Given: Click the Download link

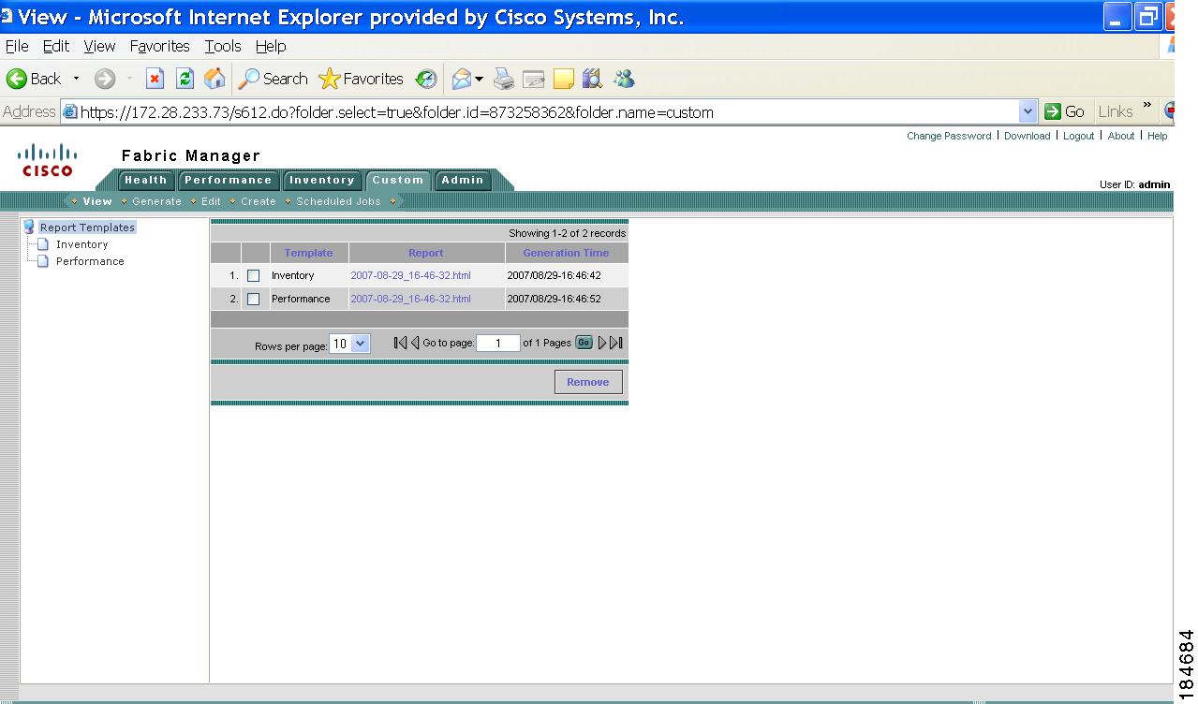Looking at the screenshot, I should 1028,136.
